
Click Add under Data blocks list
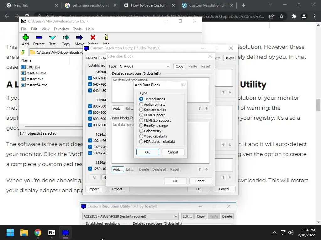pyautogui.click(x=118, y=169)
